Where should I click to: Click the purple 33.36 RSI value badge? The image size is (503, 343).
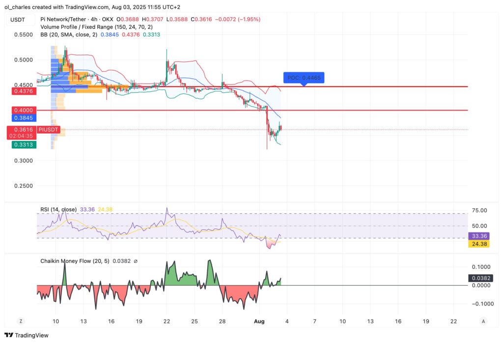pos(480,236)
